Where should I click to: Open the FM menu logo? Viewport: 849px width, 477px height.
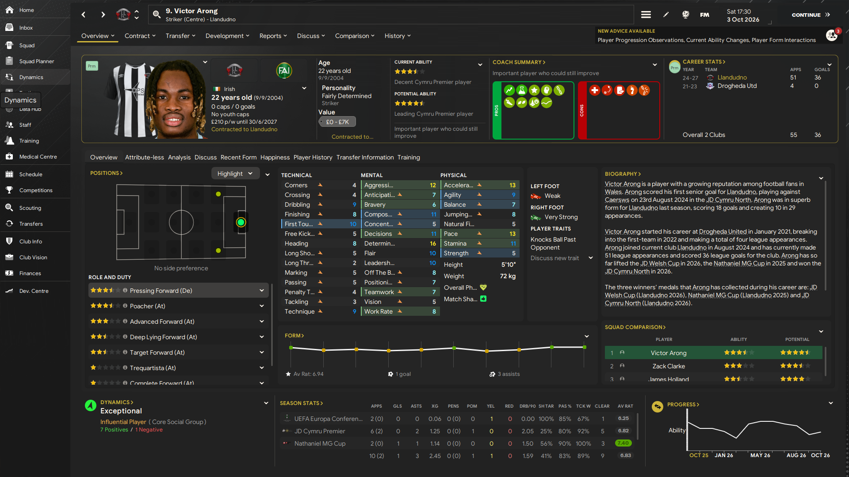[705, 15]
